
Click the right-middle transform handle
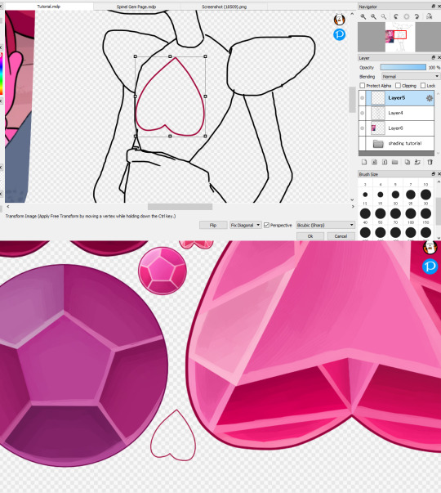(x=205, y=96)
